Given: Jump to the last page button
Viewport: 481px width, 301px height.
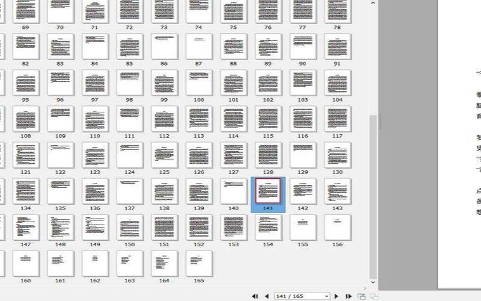Looking at the screenshot, I should click(x=348, y=296).
